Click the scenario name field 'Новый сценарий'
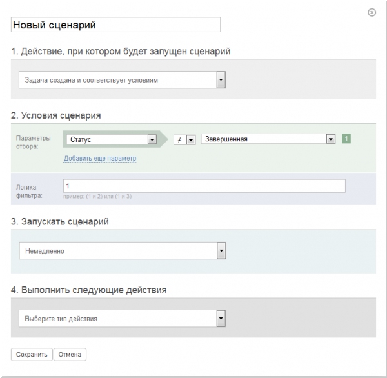 pos(115,25)
